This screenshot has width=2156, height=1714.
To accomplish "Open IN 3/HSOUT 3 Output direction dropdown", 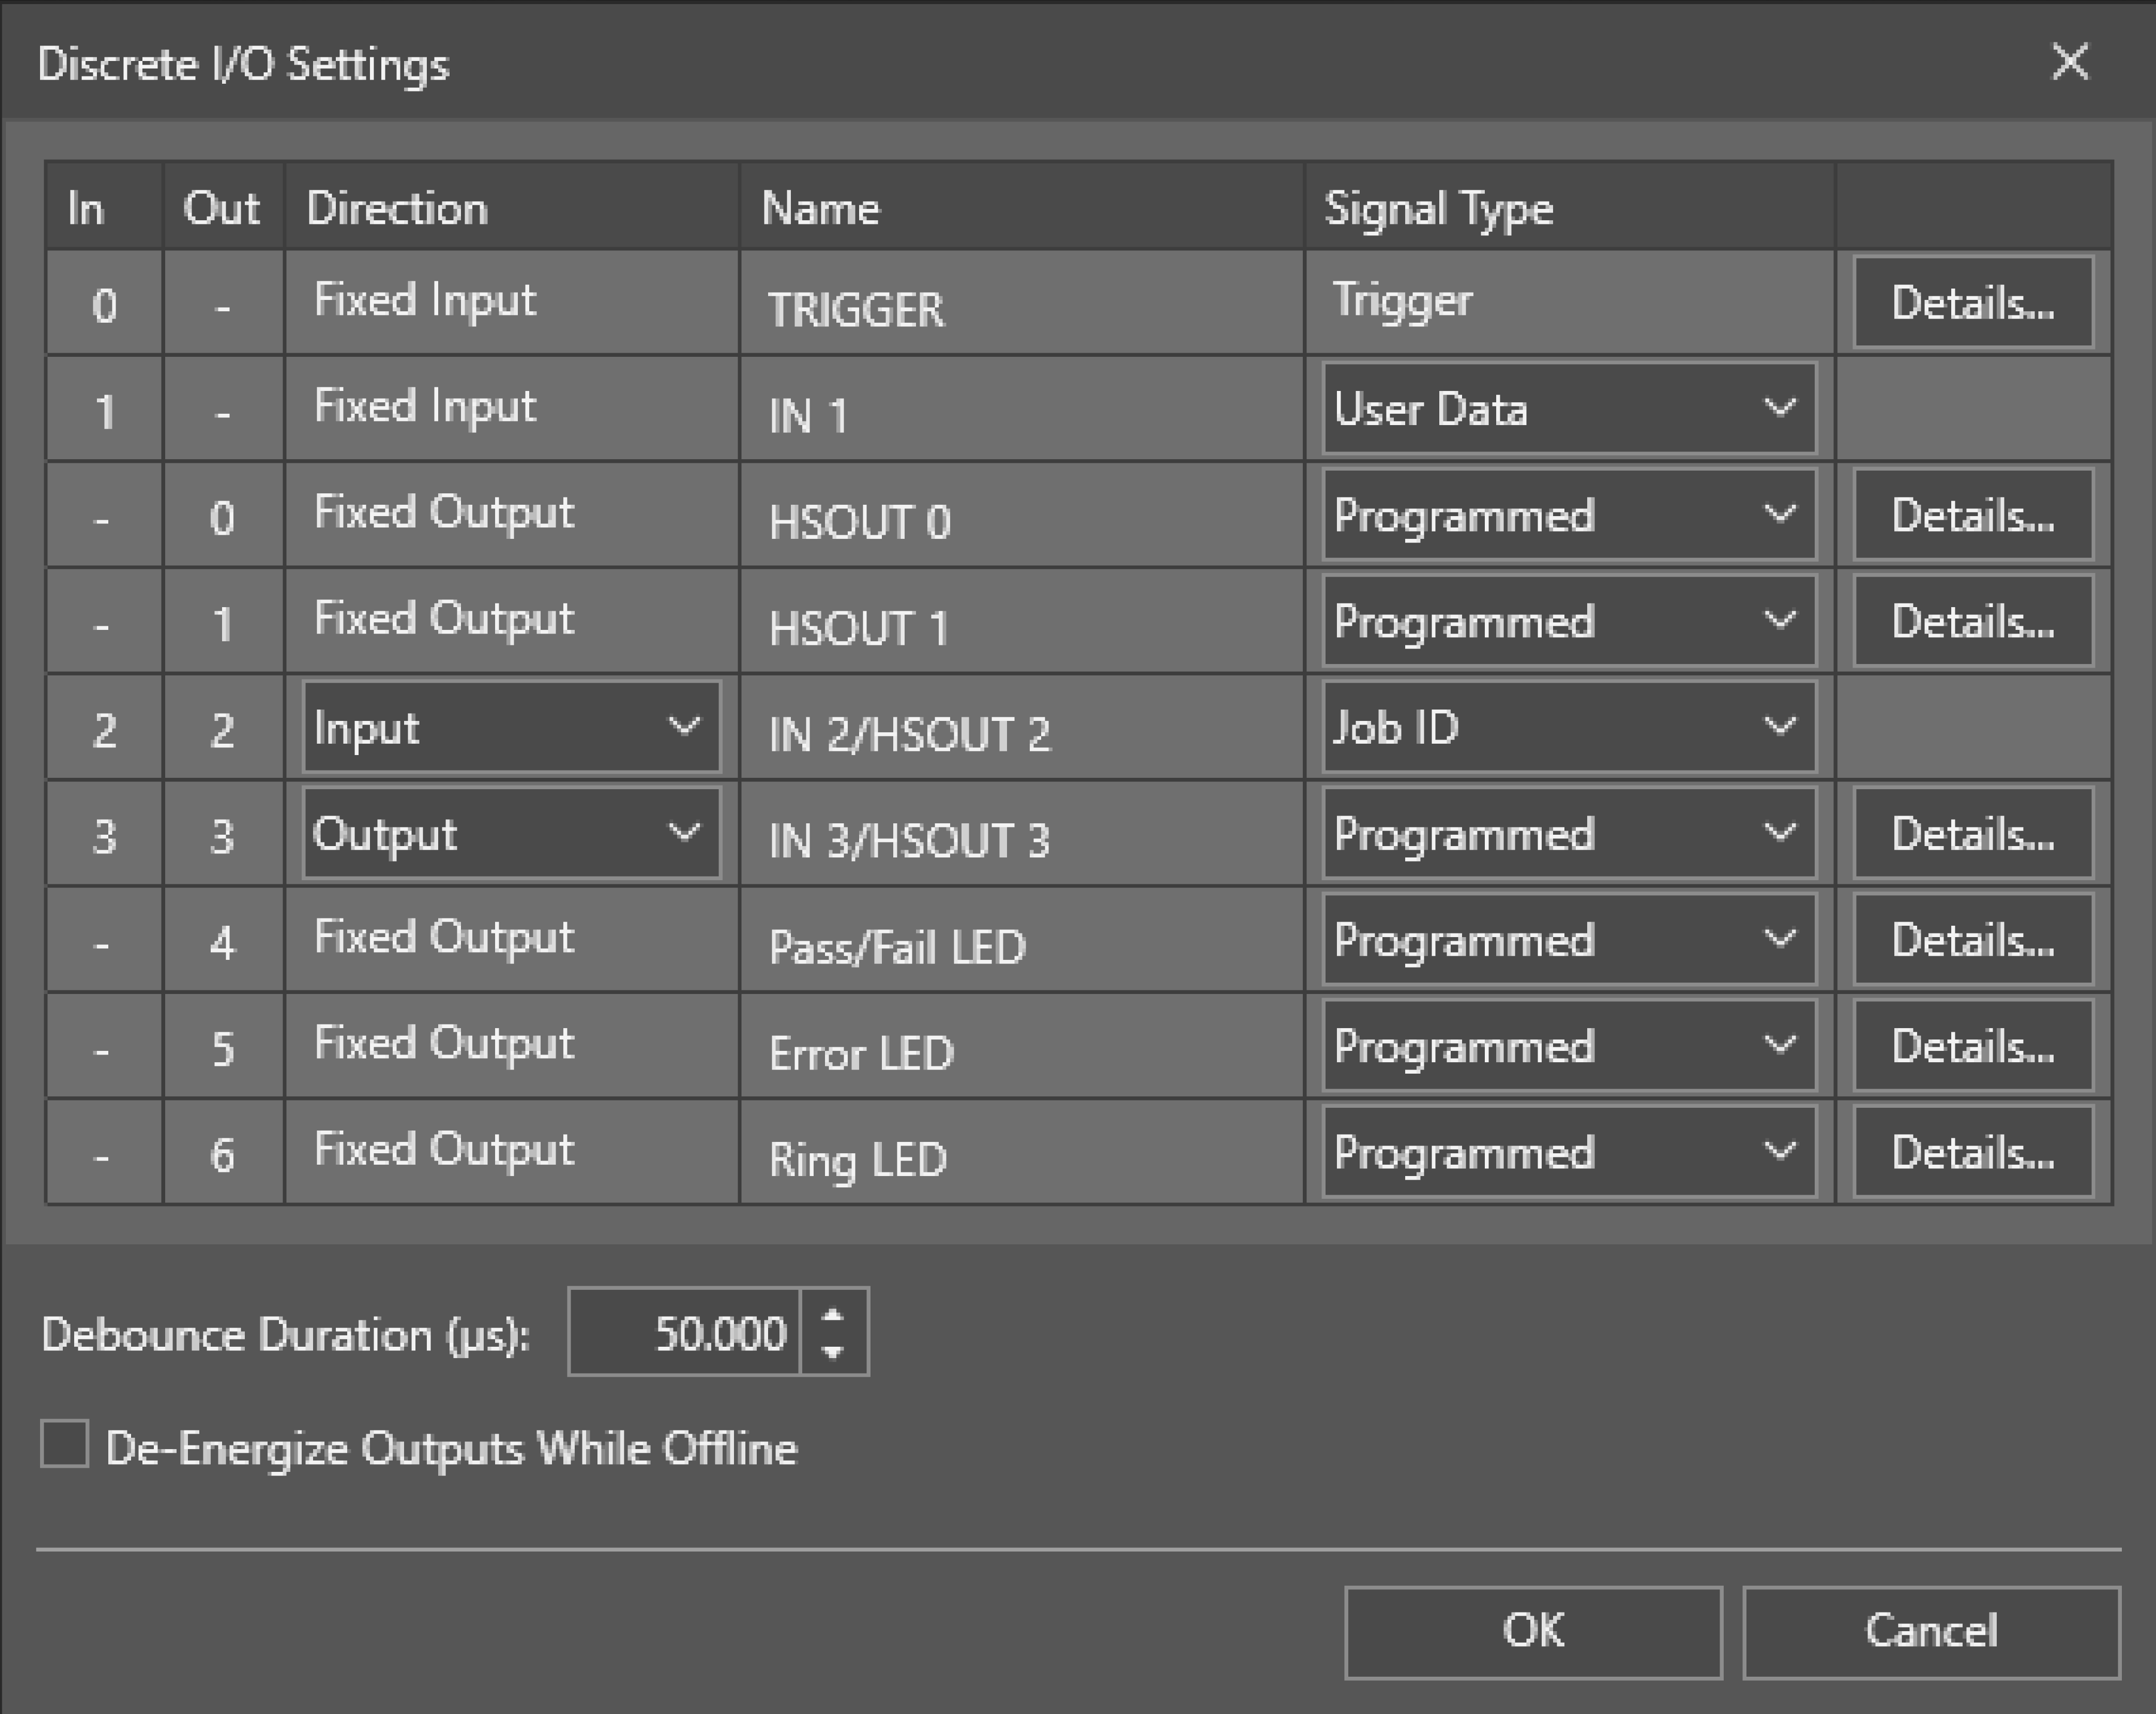I will coord(511,834).
